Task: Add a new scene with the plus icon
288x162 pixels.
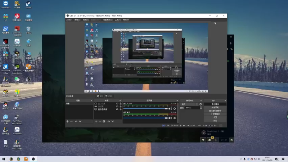Action: 67,121
